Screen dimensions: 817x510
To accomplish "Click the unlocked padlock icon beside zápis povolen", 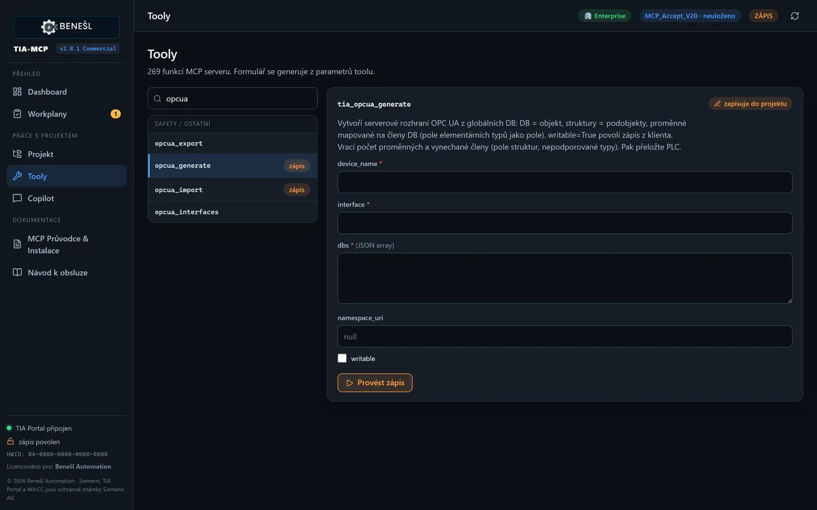I will [x=10, y=441].
